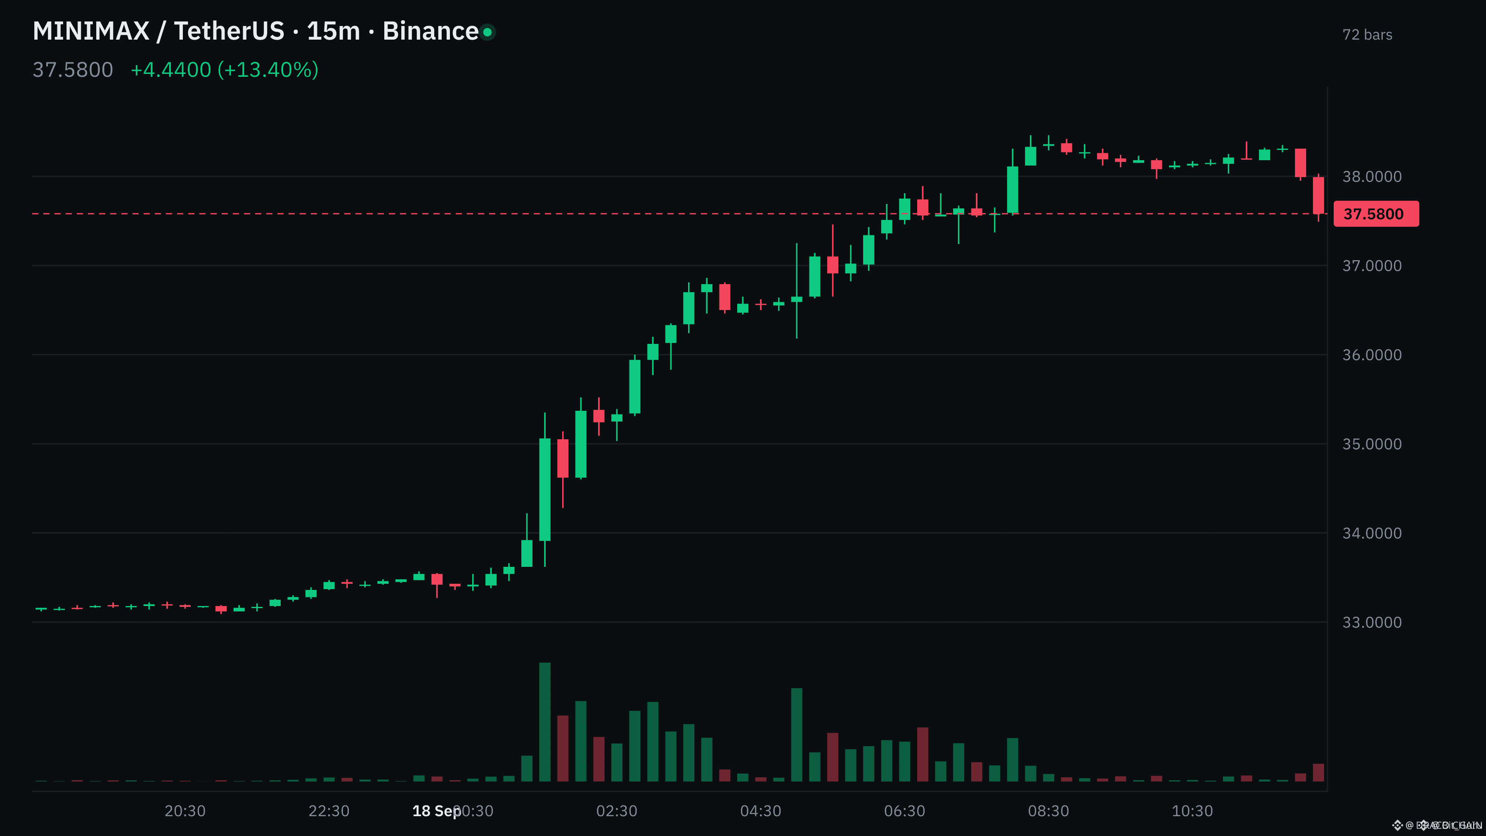The width and height of the screenshot is (1486, 836).
Task: Click the tallest green volume bar
Action: coord(544,722)
